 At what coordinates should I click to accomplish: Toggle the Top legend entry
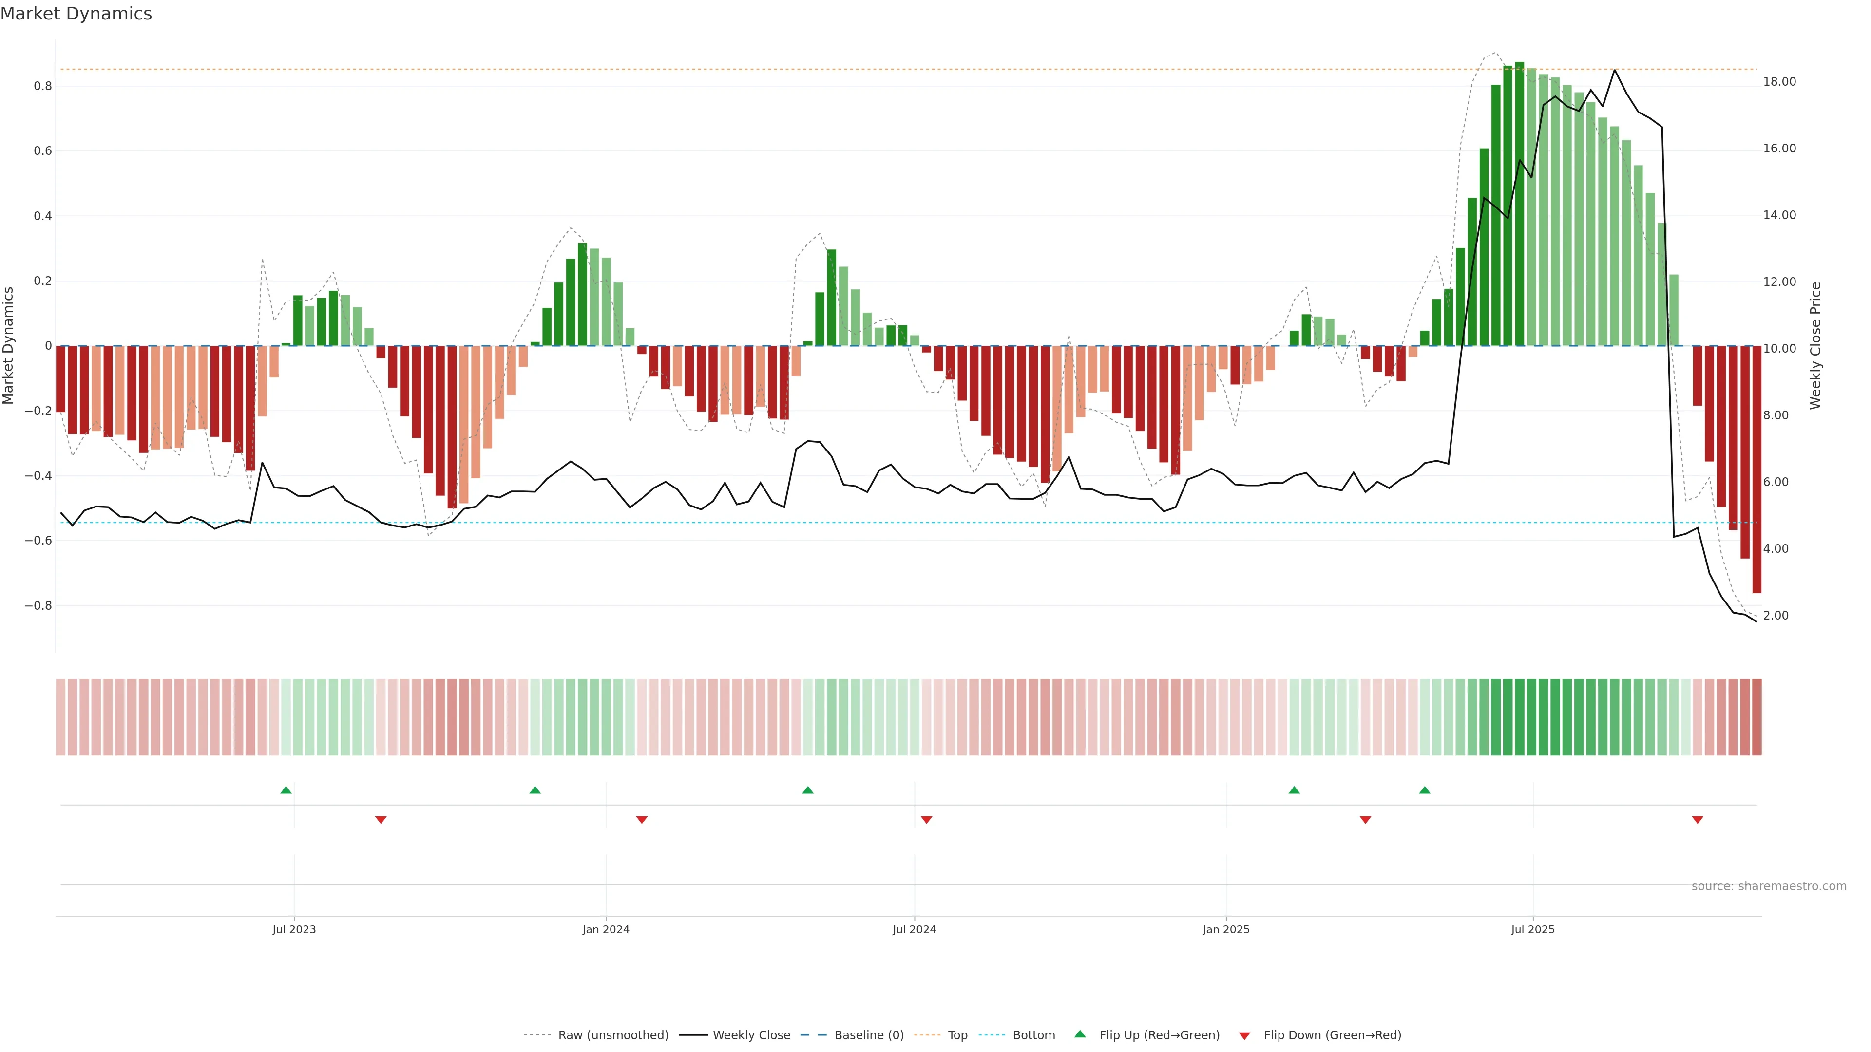click(x=957, y=1035)
